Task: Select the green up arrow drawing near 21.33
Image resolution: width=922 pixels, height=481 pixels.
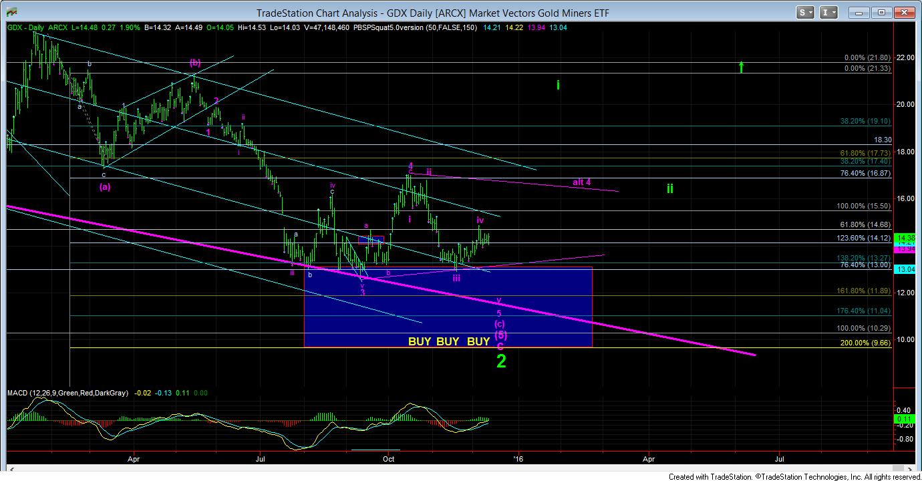Action: 741,67
